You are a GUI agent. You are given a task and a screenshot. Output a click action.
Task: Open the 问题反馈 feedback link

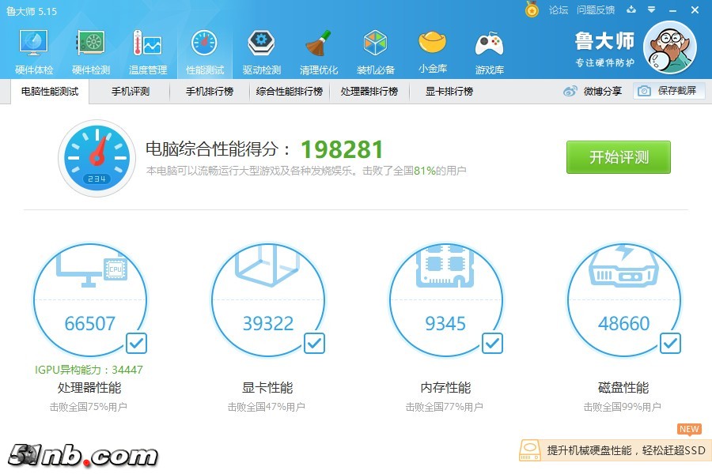(x=596, y=10)
